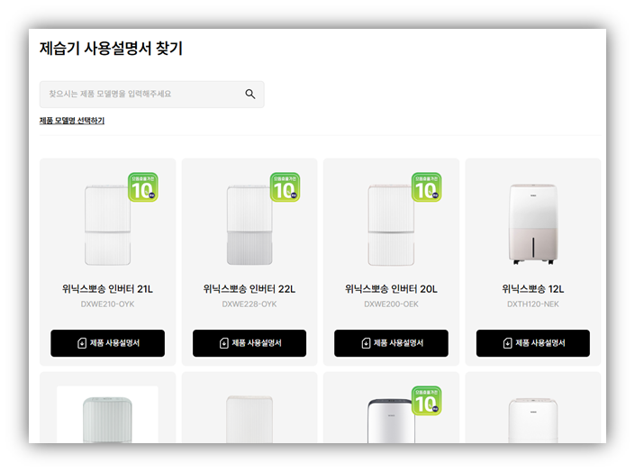Click the 10-year badge on DXWE228-OYK
Screen dimensions: 635x472
coord(286,187)
